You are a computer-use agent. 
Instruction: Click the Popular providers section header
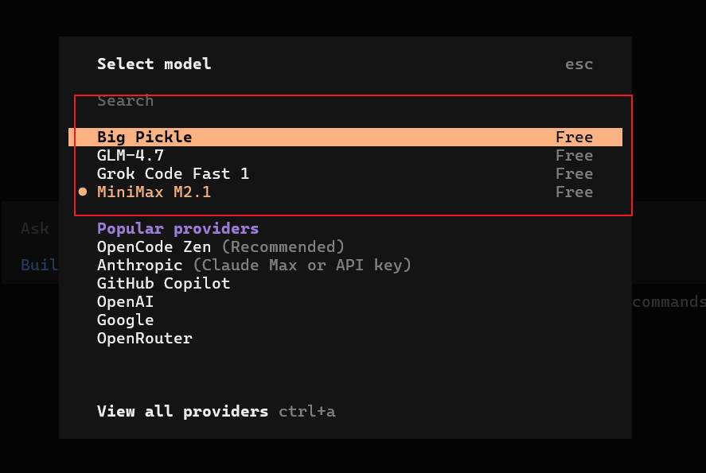point(177,228)
